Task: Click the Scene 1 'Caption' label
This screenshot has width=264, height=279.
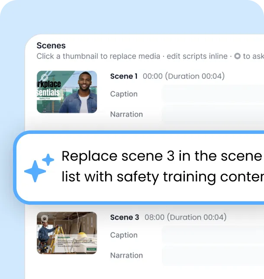Action: point(124,94)
